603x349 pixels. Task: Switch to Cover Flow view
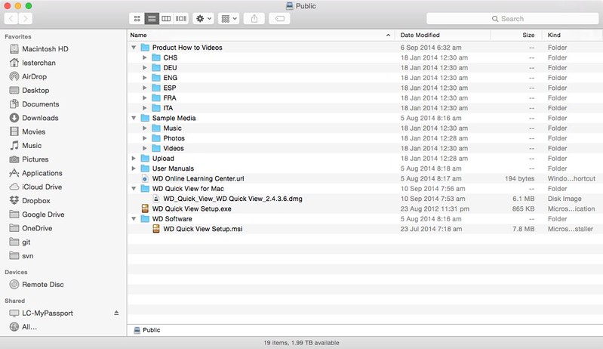(180, 18)
